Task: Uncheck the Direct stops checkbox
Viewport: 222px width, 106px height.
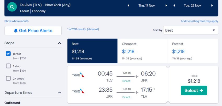Action: coord(8,54)
